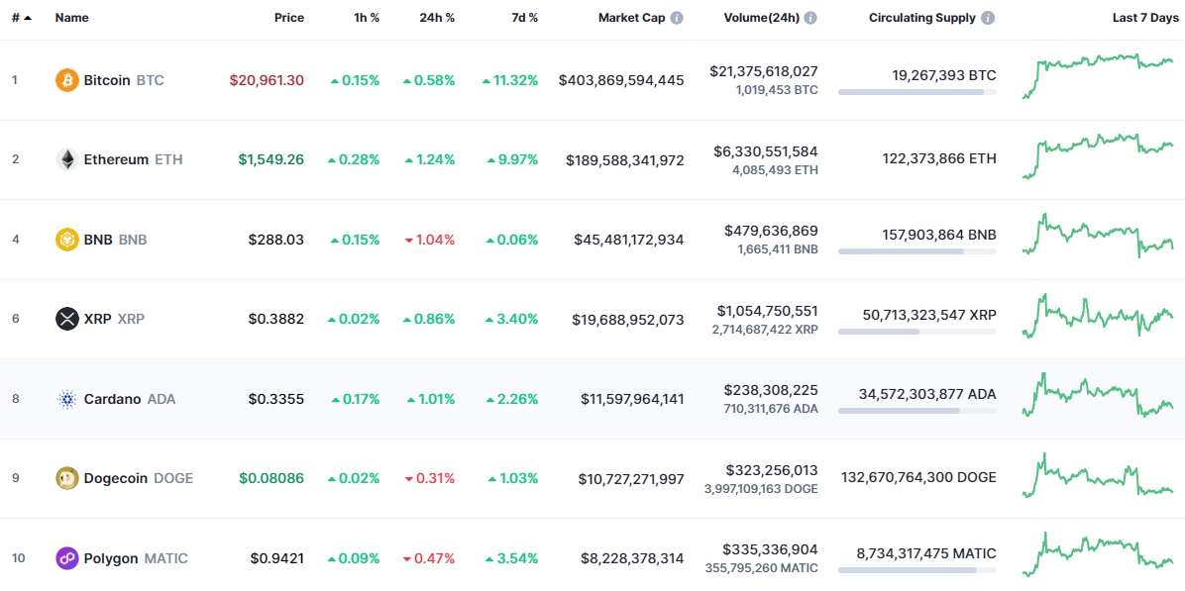Open the Bitcoin BTC coin page link

click(124, 80)
